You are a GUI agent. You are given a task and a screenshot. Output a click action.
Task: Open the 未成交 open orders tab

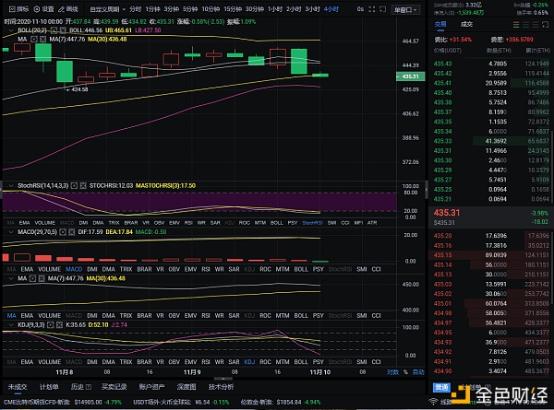pyautogui.click(x=18, y=387)
